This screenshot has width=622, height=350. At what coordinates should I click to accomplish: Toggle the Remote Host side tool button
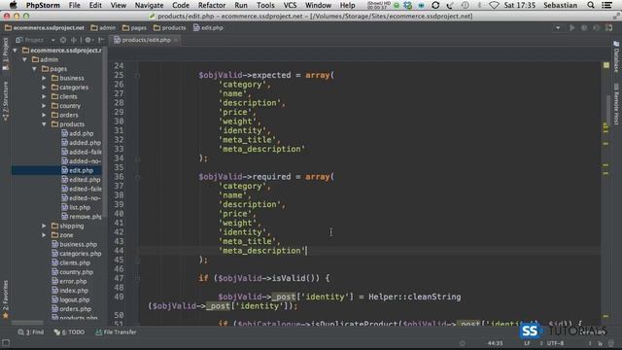(x=616, y=104)
